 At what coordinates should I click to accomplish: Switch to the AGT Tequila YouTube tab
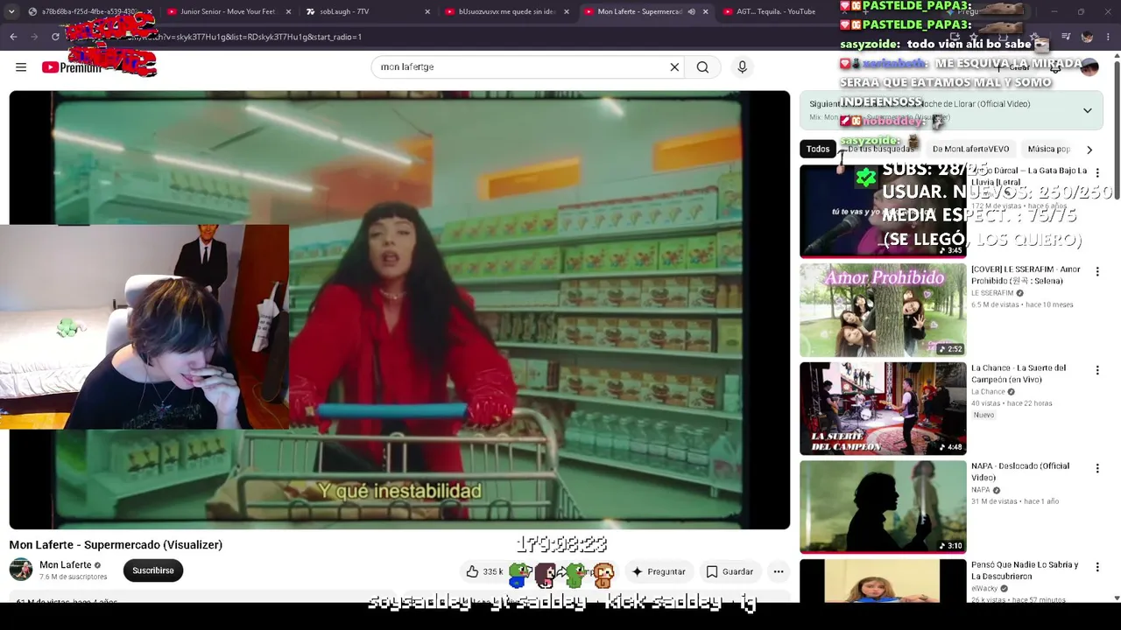[x=776, y=12]
